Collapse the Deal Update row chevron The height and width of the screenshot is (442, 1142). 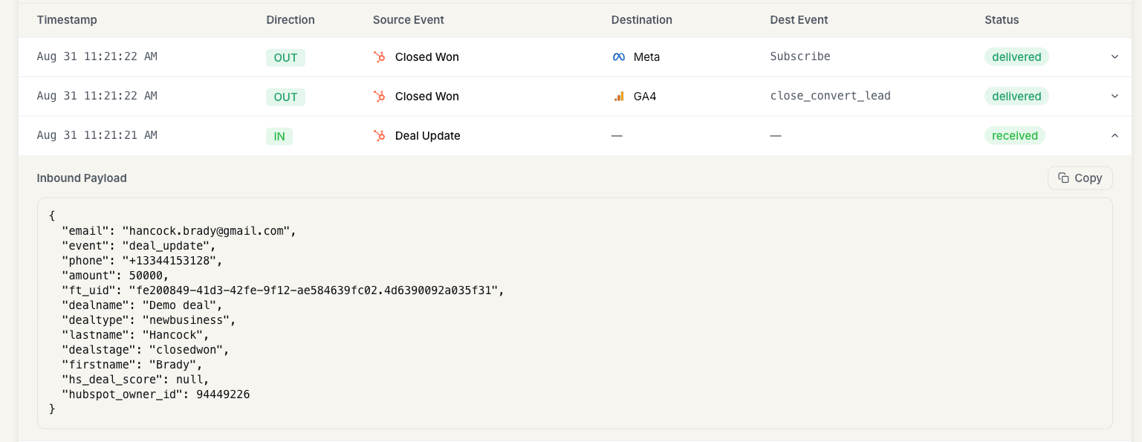(1115, 135)
